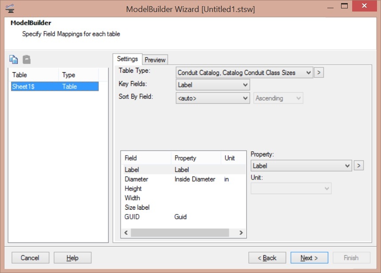
Task: Select the Size label field row
Action: click(x=185, y=207)
